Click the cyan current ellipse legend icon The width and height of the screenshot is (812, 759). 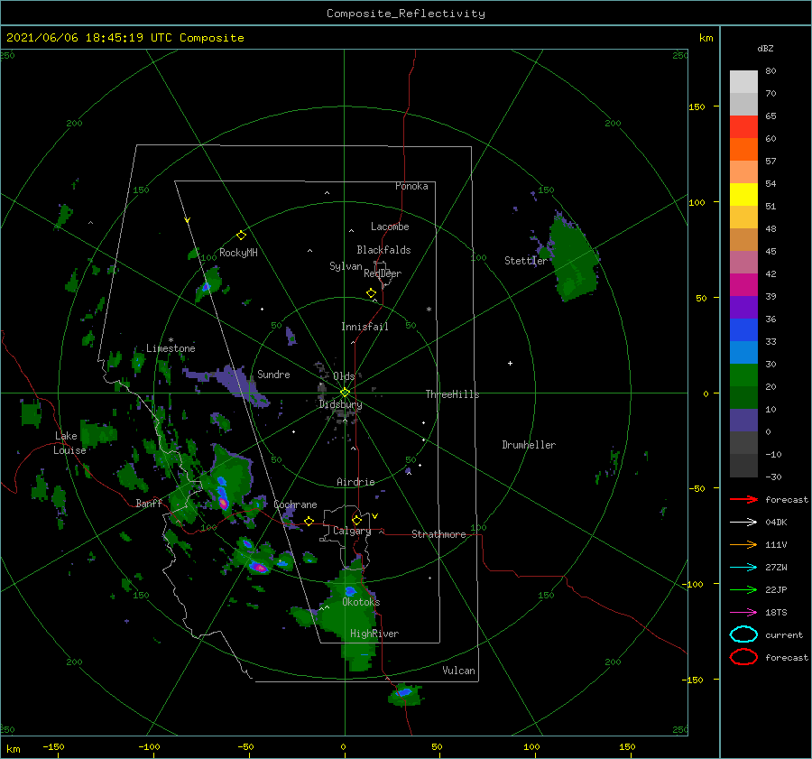[x=743, y=634]
